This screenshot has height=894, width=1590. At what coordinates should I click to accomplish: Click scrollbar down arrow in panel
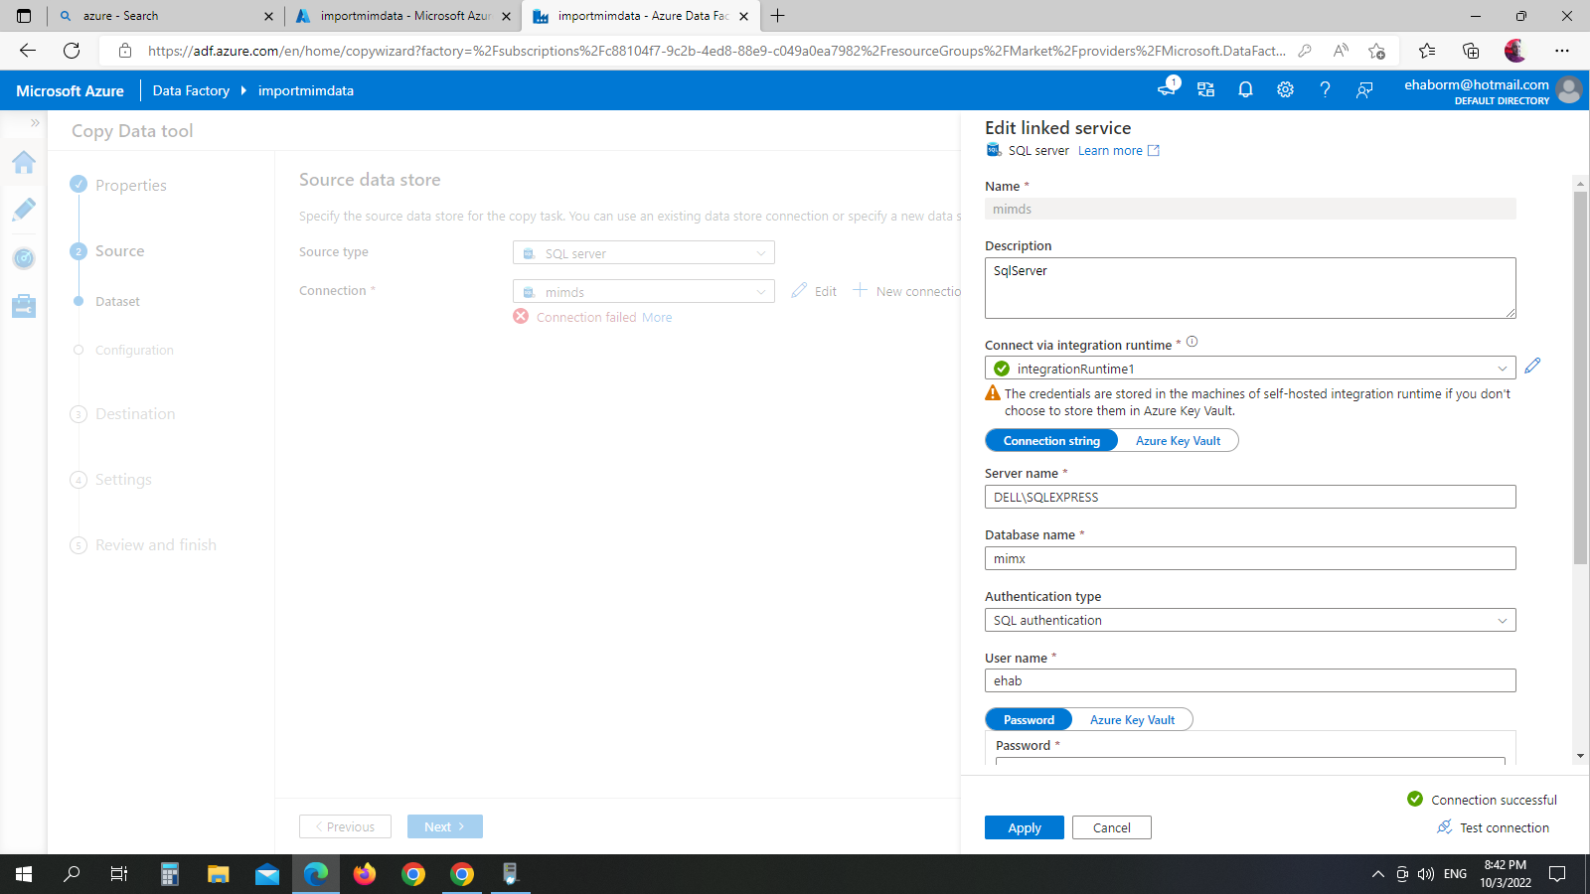click(1580, 756)
